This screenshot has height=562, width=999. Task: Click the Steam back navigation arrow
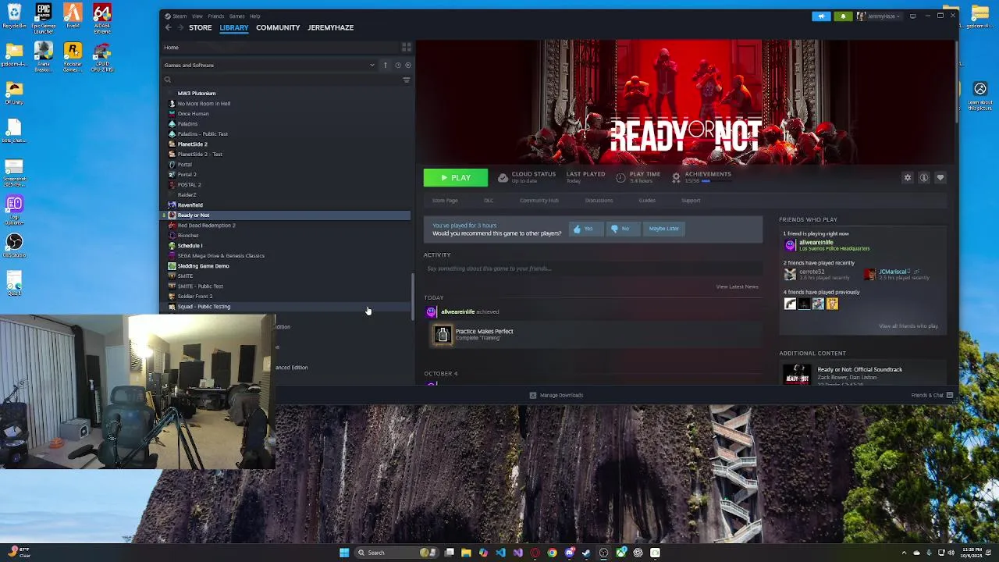(168, 27)
